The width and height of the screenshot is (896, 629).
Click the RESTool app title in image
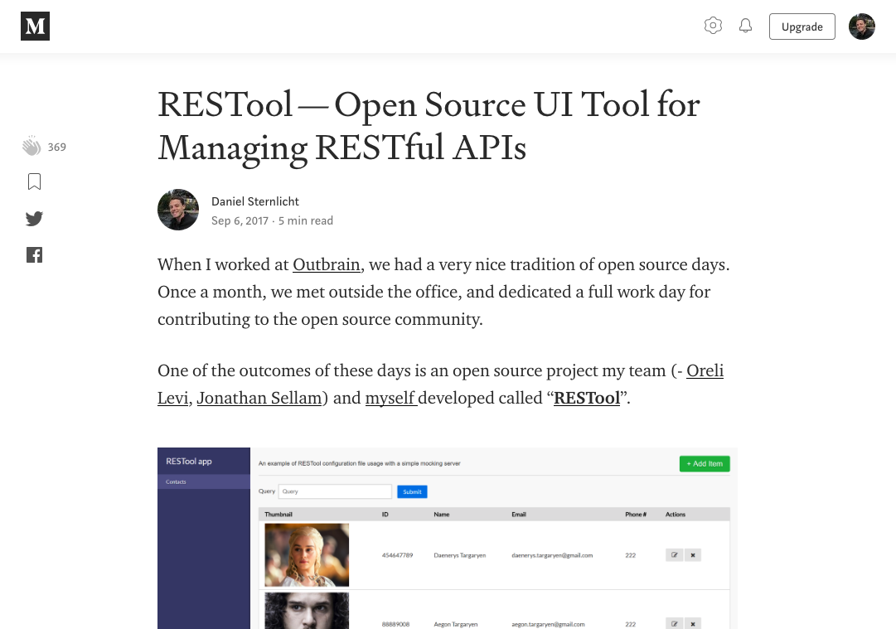pos(189,462)
